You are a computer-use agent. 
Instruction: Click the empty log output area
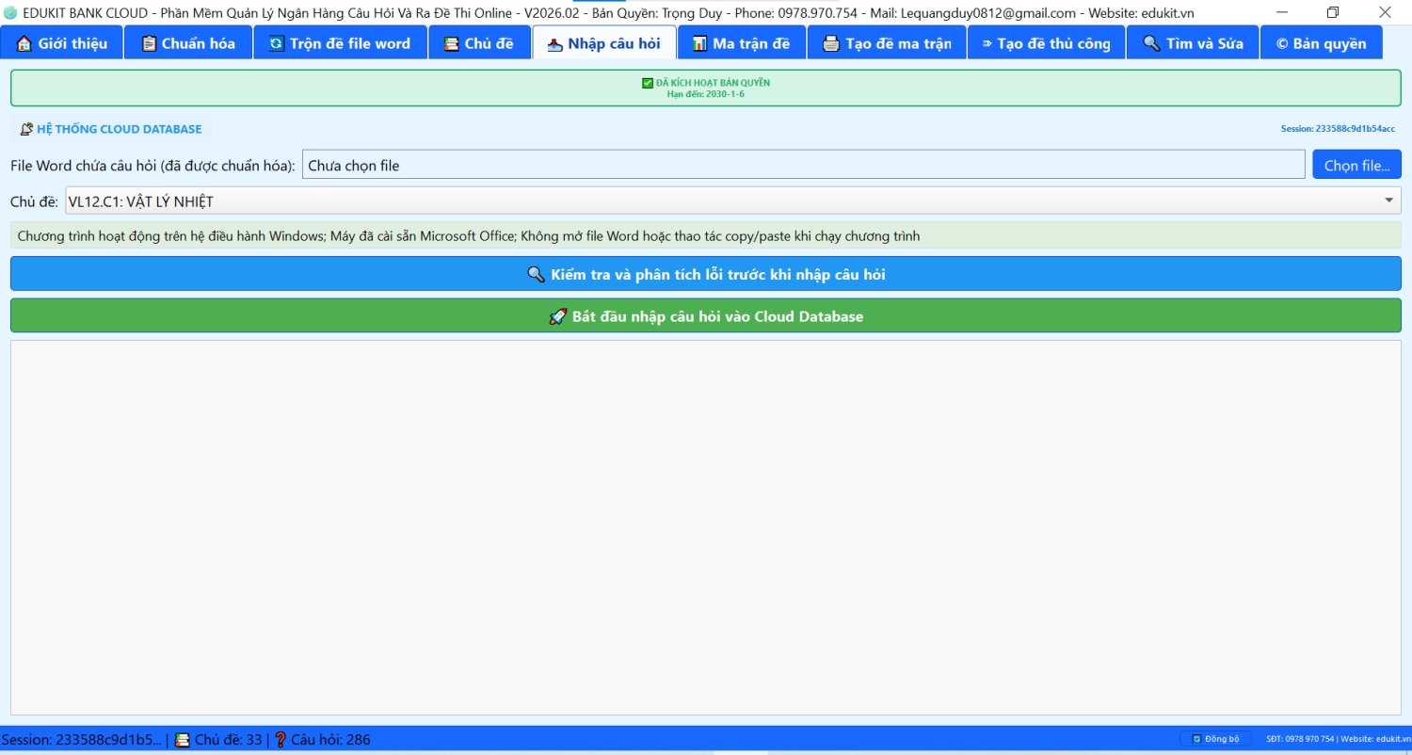point(705,527)
